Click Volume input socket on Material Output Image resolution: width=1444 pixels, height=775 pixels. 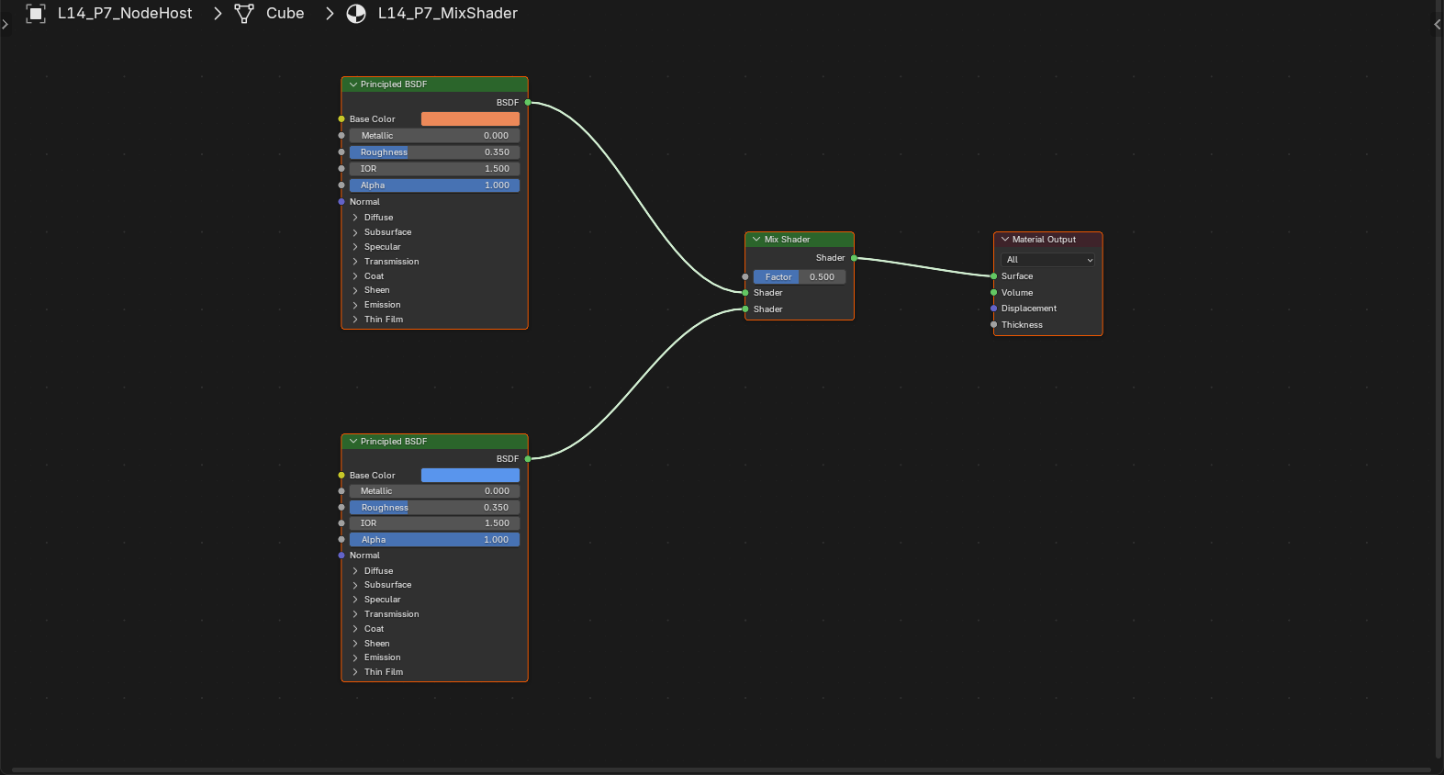pyautogui.click(x=994, y=293)
